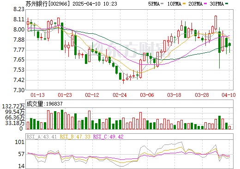Click the 8.23 price axis label
The height and width of the screenshot is (169, 240).
19,9
